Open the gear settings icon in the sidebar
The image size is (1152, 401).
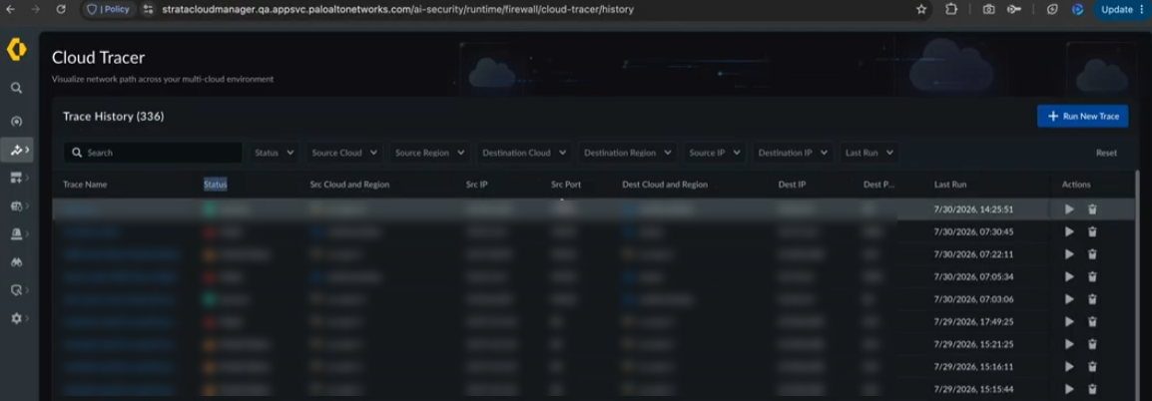(16, 319)
